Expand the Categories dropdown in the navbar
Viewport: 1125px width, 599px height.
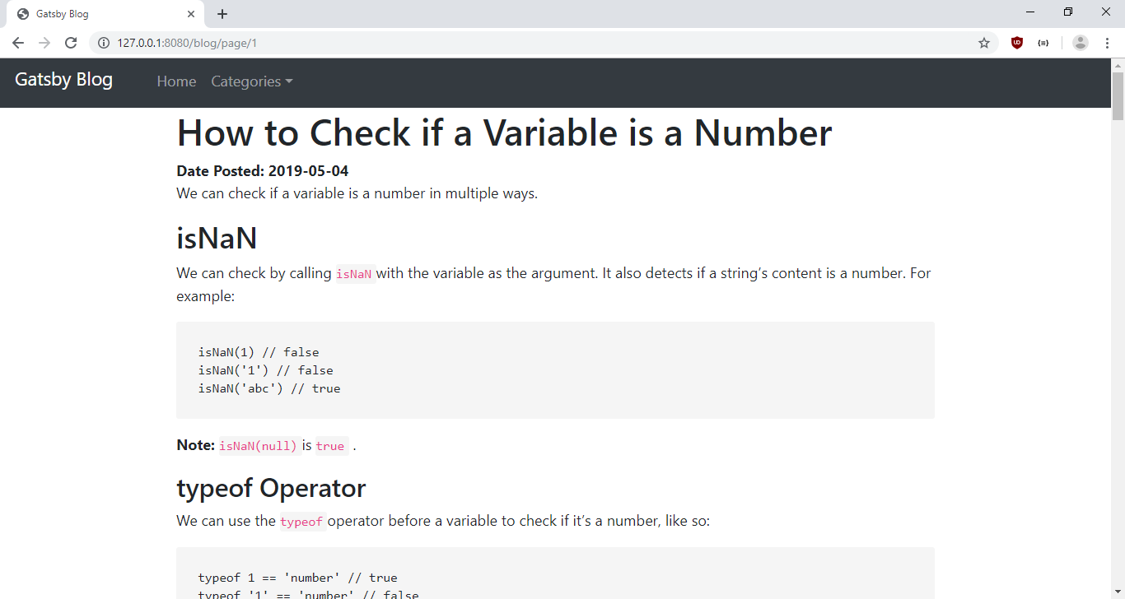tap(251, 81)
